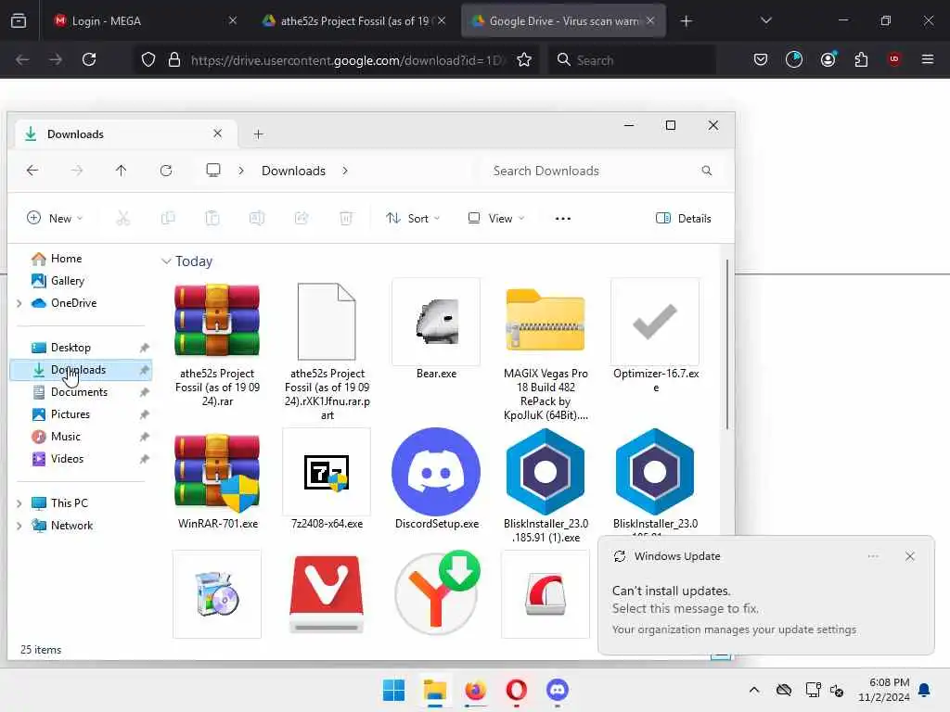Open Windows Update notification options ellipsis
950x712 pixels.
click(x=873, y=556)
